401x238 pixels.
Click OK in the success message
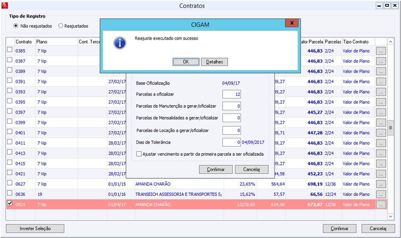point(186,62)
